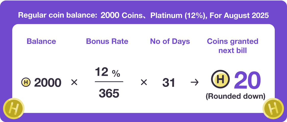Click the gold coin in bottom-right corner
Image resolution: width=287 pixels, height=122 pixels.
coord(274,109)
